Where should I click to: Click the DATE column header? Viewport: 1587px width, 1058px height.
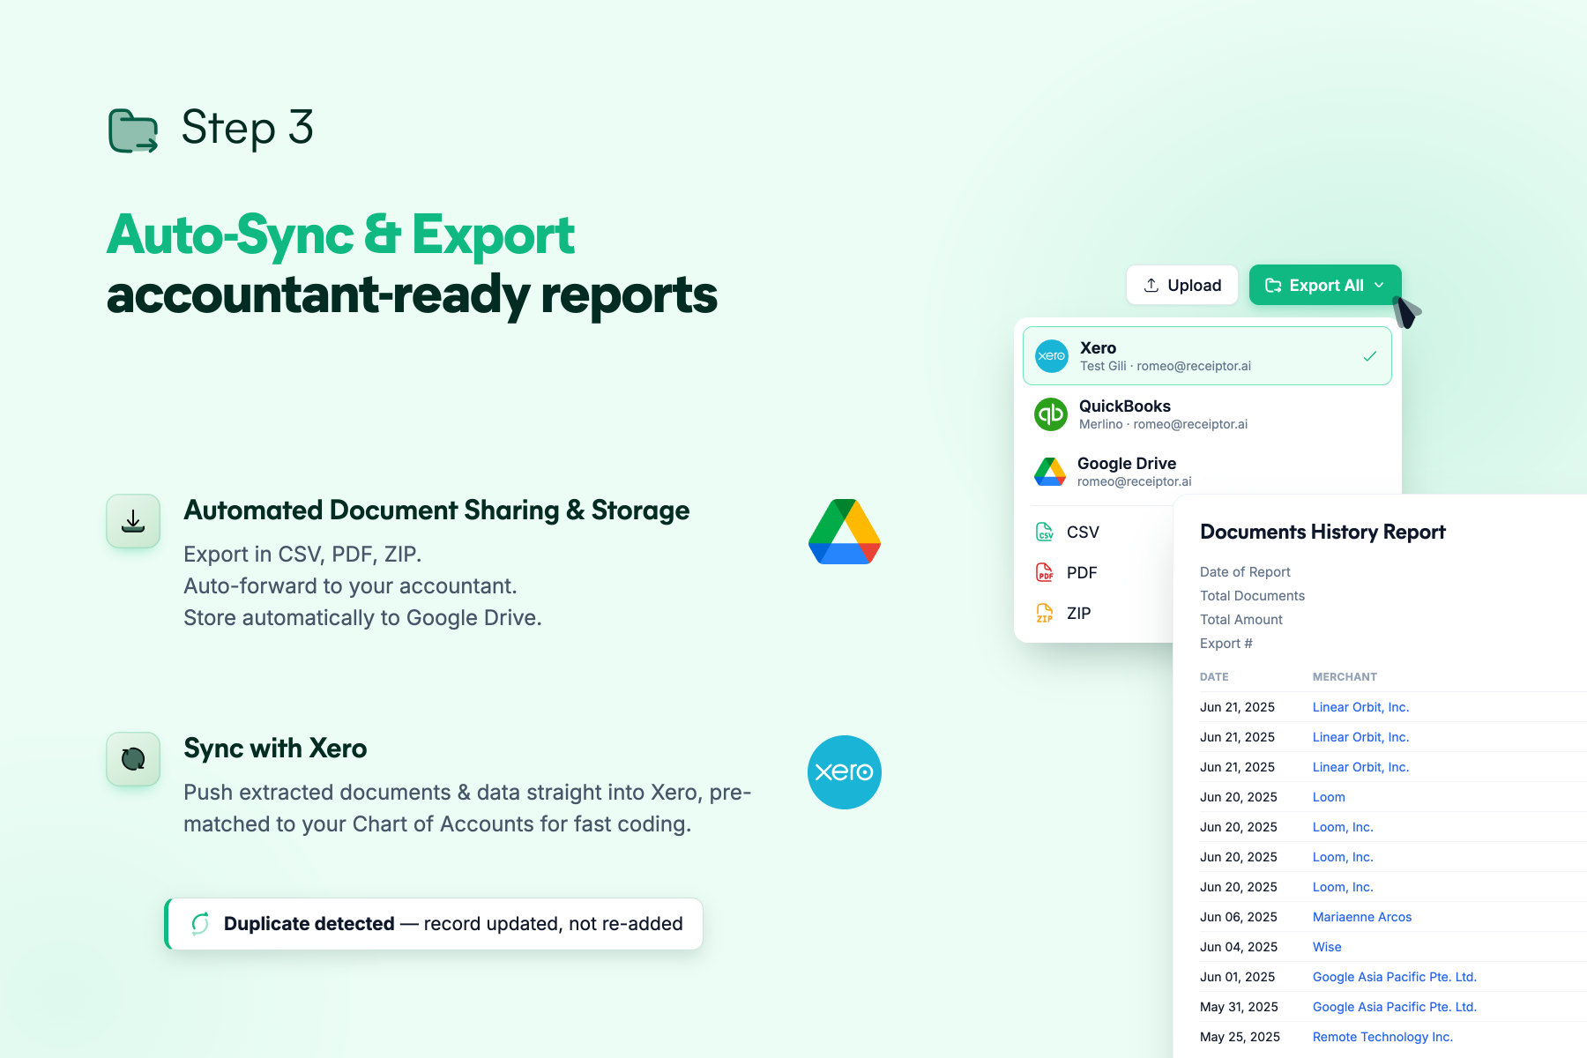click(x=1214, y=677)
